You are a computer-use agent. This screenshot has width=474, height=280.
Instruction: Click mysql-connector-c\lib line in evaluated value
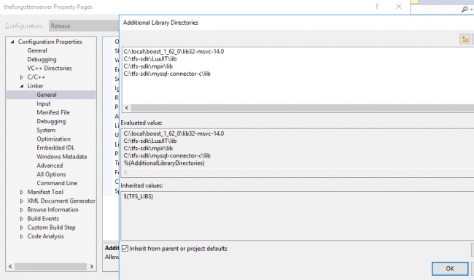[167, 156]
